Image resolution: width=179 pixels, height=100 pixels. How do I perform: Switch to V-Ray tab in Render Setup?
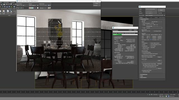pos(146,17)
